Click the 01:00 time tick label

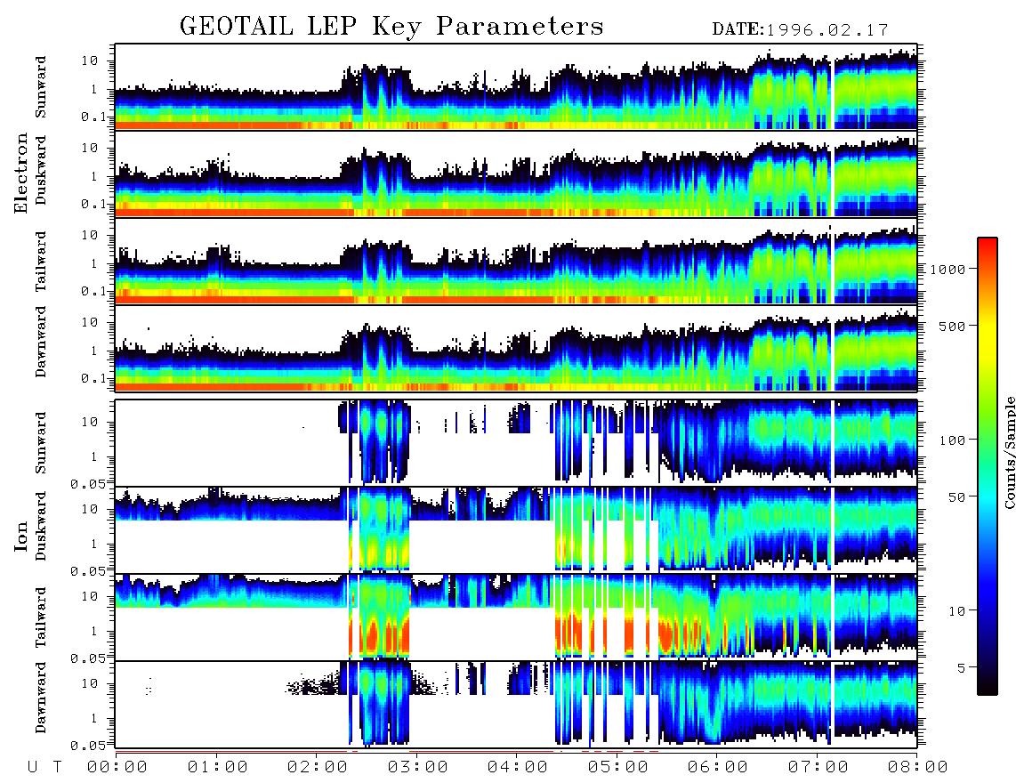point(217,768)
